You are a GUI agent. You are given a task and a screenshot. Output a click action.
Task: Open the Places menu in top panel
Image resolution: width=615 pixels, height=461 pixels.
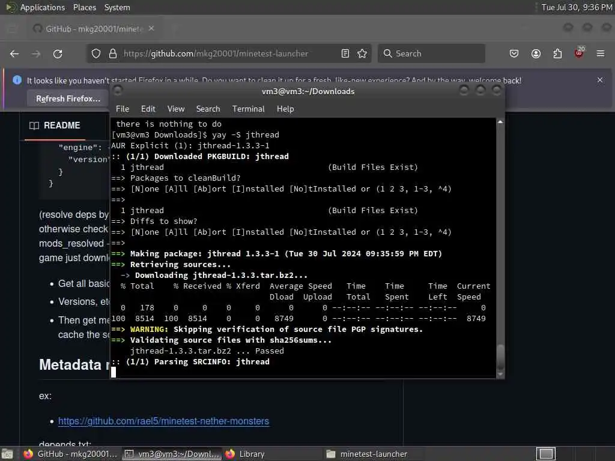pos(84,7)
